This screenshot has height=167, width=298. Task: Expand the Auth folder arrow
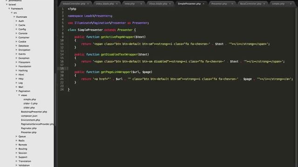[17, 21]
